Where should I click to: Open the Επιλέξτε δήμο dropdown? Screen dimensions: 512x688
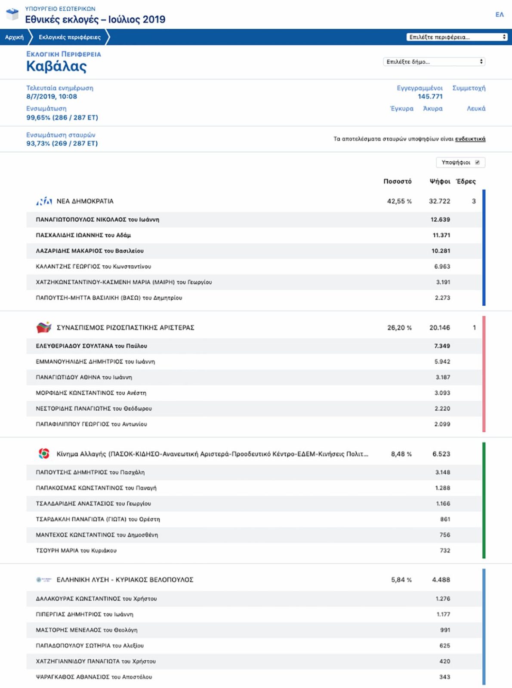[434, 61]
